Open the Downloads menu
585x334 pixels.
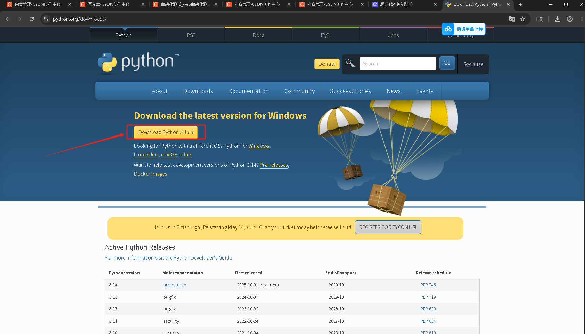[198, 91]
